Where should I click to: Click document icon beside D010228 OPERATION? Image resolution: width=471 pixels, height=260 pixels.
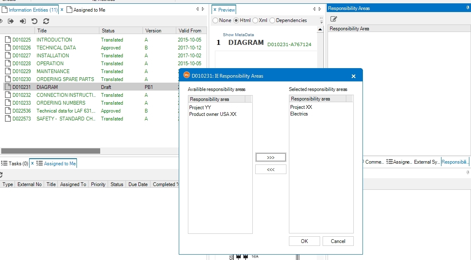pos(7,64)
